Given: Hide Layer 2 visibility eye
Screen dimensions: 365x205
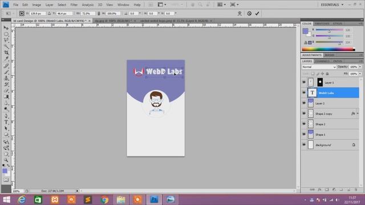Looking at the screenshot, I should [x=304, y=103].
